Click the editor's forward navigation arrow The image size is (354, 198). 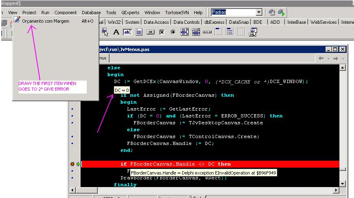[x=335, y=59]
